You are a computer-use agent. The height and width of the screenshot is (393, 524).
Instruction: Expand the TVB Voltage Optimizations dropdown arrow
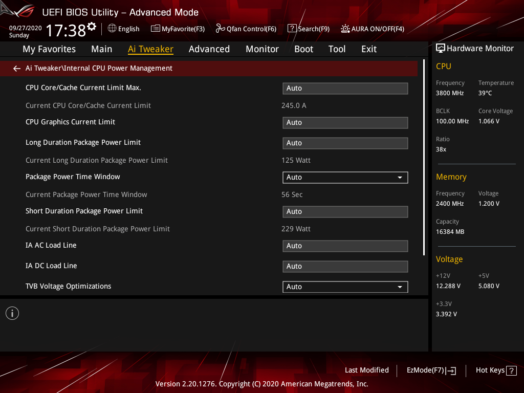(400, 287)
